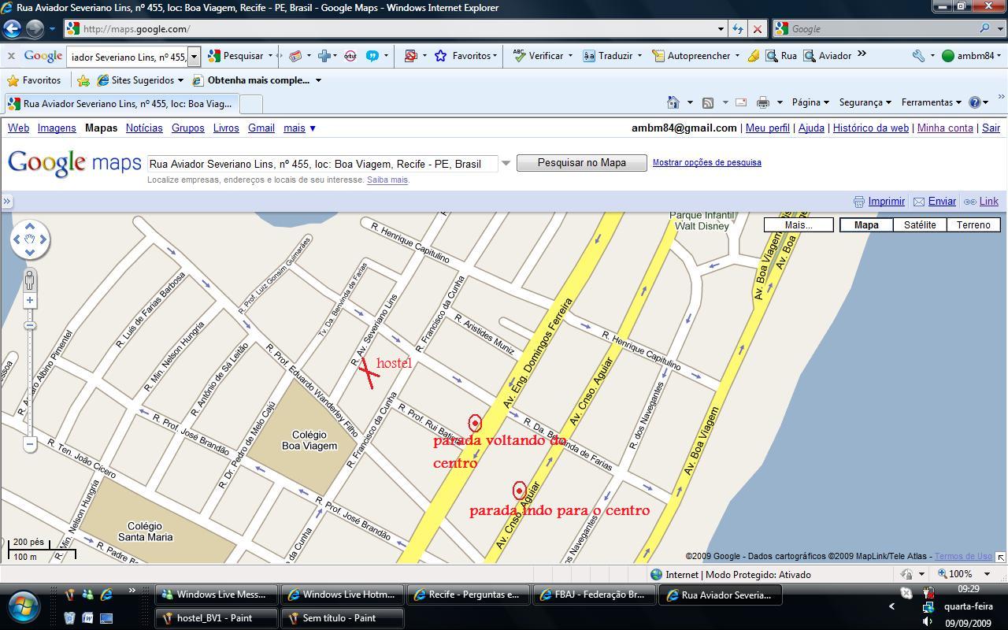
Task: Click the map zoom in plus button
Action: click(x=30, y=300)
